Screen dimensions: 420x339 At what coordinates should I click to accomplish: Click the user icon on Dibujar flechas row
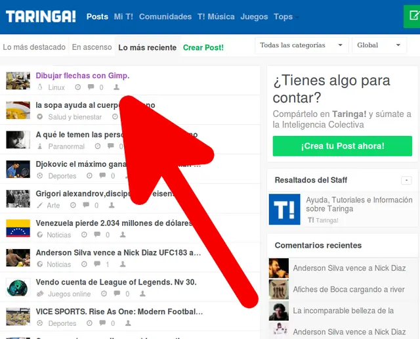[x=117, y=87]
